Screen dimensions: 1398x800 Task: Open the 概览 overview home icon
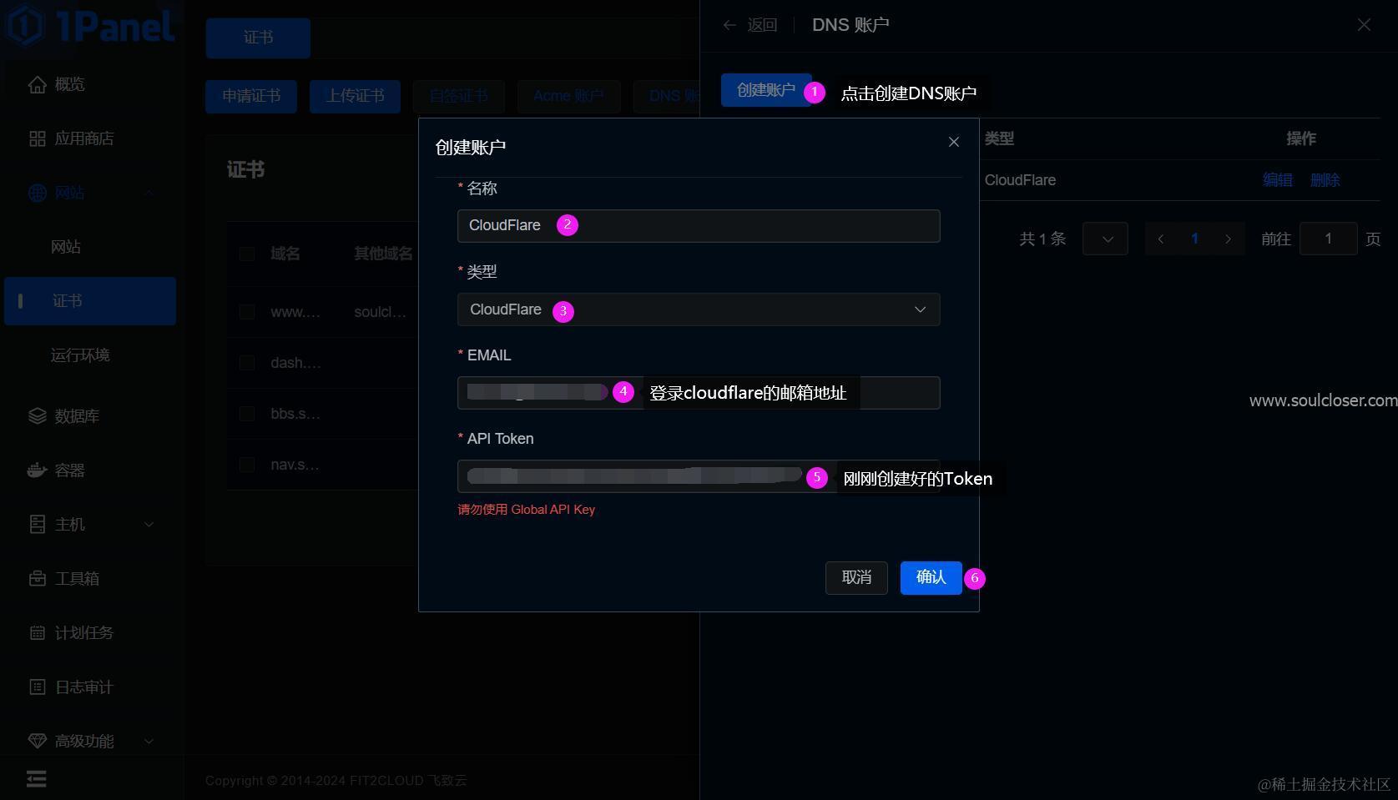point(37,84)
